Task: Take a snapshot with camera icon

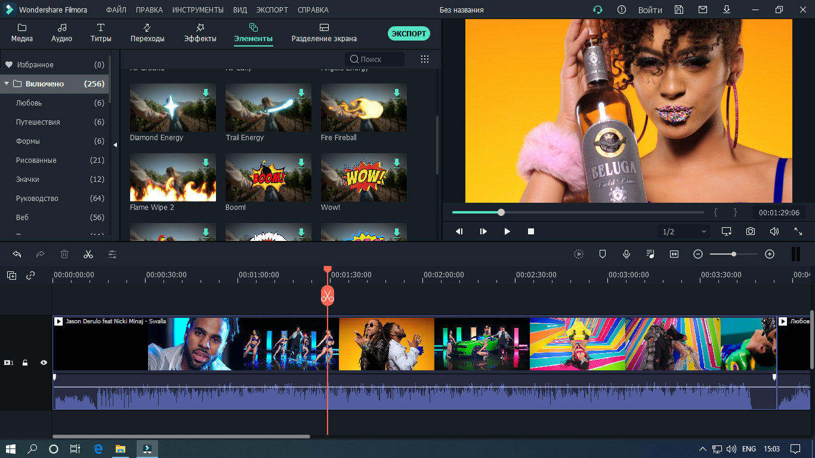Action: pos(751,231)
